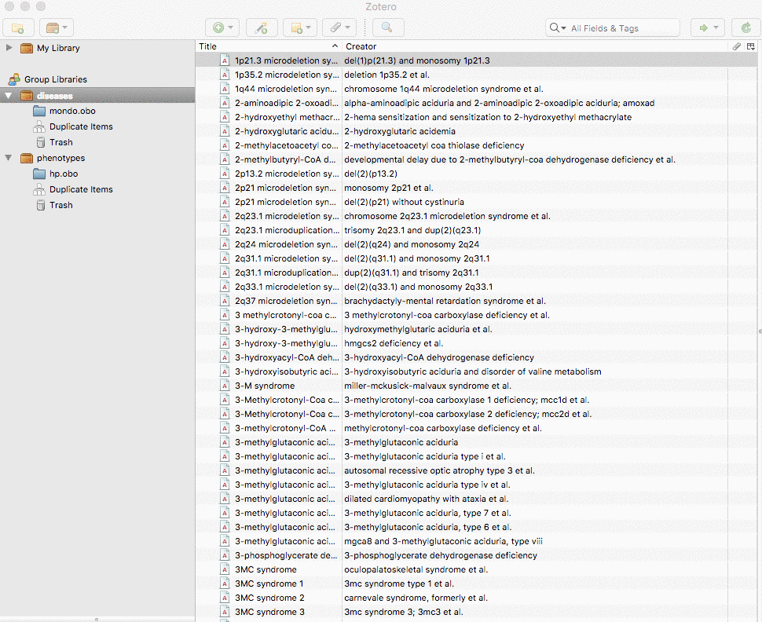Create a new collection
This screenshot has height=622, width=762.
(17, 27)
